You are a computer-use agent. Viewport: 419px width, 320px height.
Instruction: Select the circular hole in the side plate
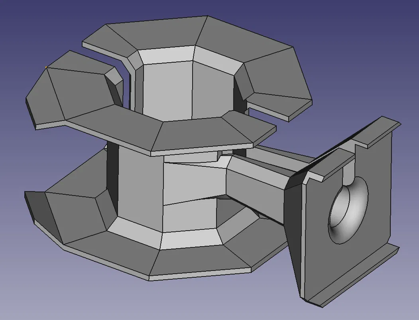pyautogui.click(x=348, y=210)
